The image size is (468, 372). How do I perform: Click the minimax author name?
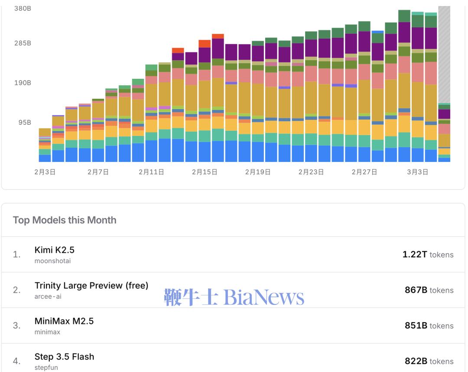click(x=47, y=332)
